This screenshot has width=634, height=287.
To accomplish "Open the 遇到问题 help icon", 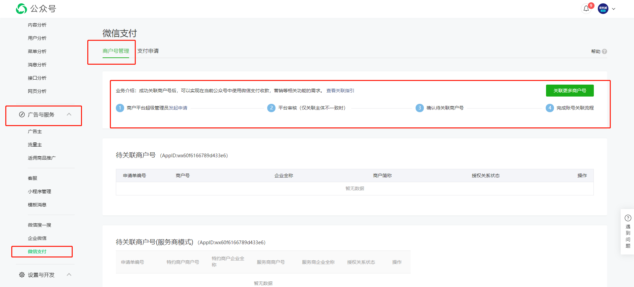I will point(628,218).
